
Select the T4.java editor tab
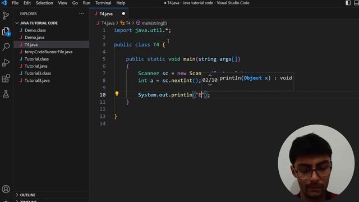click(x=109, y=13)
